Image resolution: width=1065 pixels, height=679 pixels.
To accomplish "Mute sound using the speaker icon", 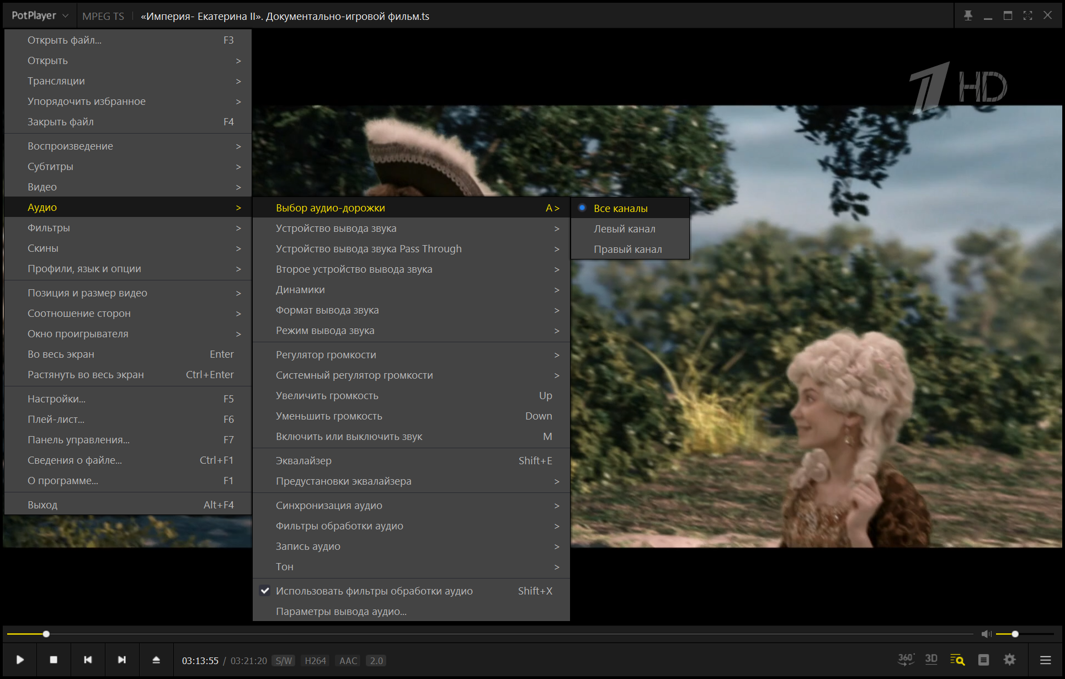I will [986, 634].
